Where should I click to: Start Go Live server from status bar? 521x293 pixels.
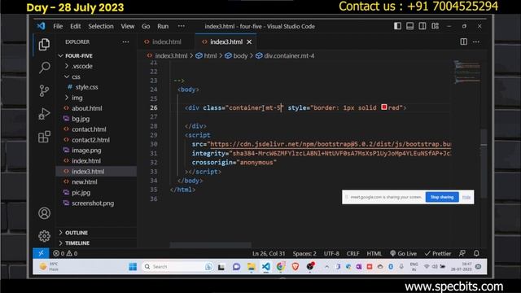coord(404,253)
